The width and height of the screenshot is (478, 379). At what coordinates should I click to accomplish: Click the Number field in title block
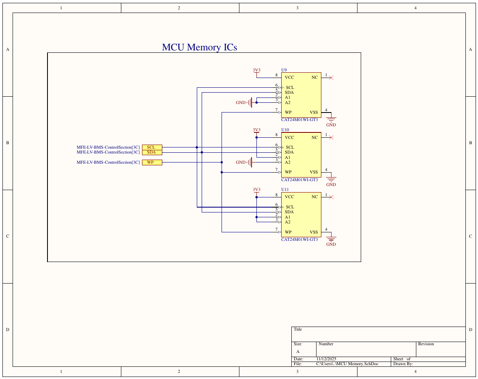tap(366, 349)
